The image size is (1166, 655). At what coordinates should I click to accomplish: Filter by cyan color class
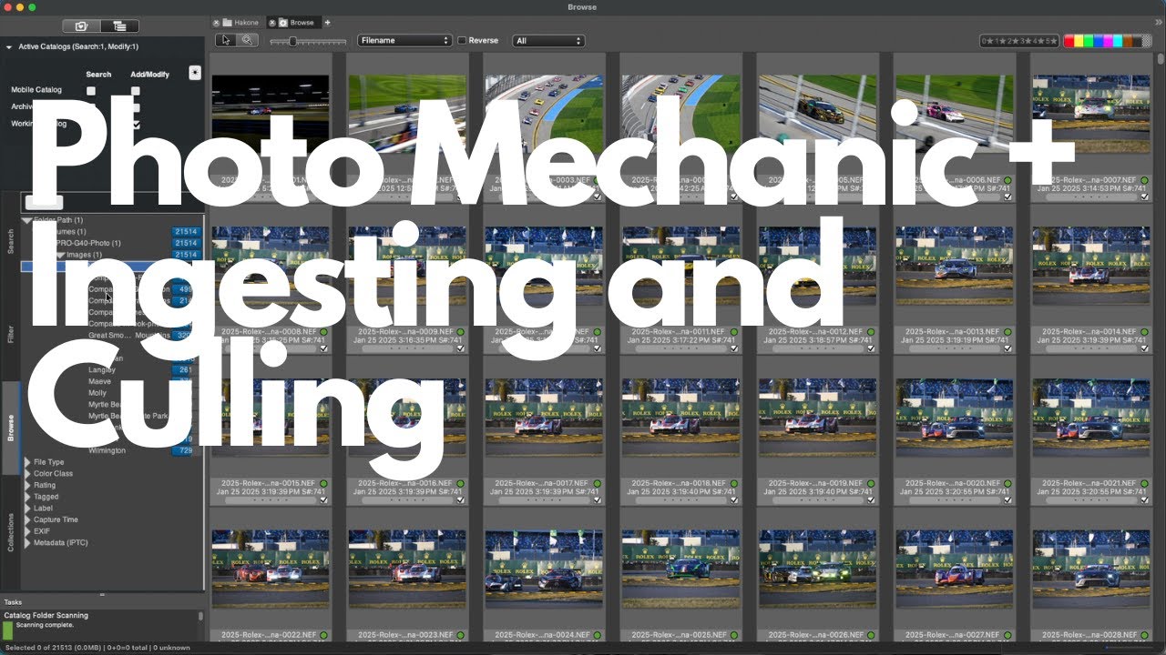pyautogui.click(x=1118, y=41)
